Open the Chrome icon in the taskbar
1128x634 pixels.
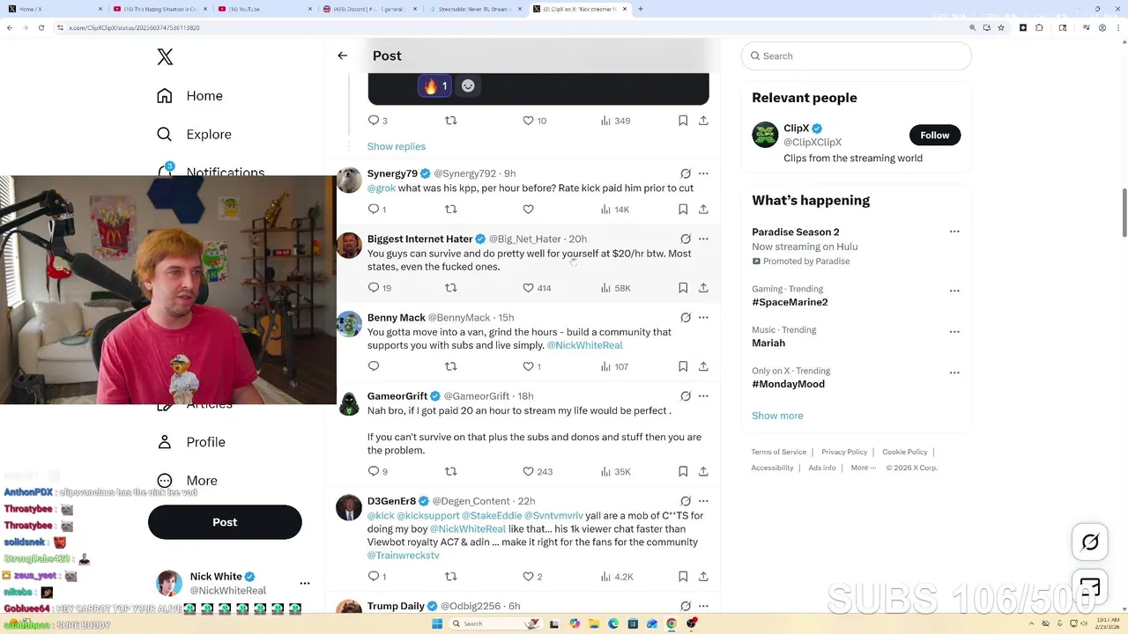pos(672,623)
